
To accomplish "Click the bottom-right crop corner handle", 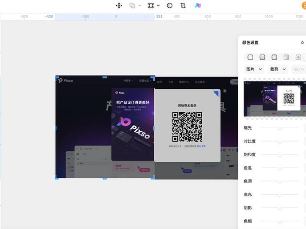I will pos(153,177).
